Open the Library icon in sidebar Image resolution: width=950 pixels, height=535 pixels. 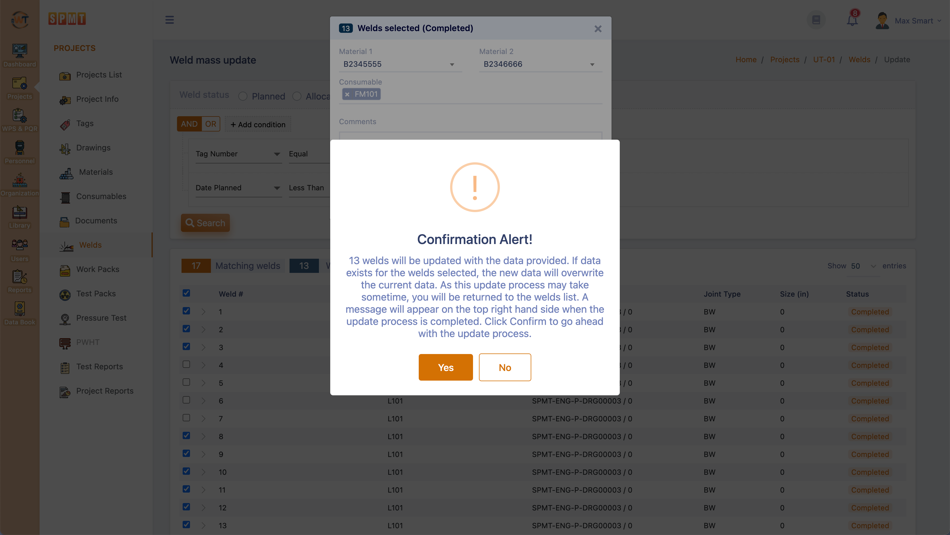point(20,212)
